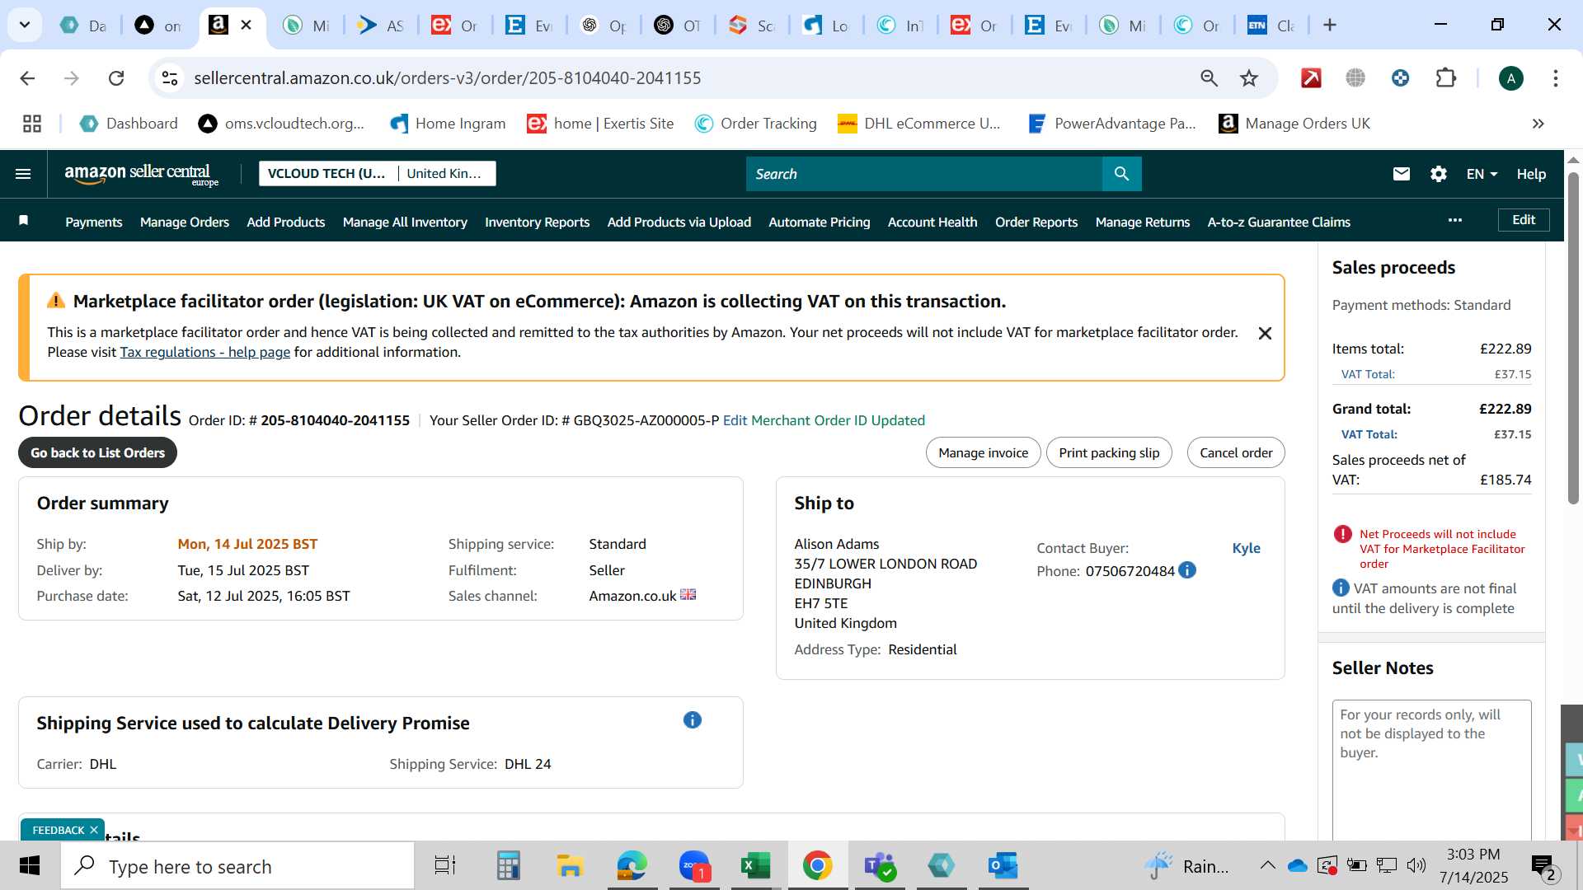Click info icon beside VAT amounts note
1583x890 pixels.
pos(1341,588)
